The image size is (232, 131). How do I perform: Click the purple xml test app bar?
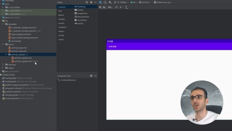(169, 47)
